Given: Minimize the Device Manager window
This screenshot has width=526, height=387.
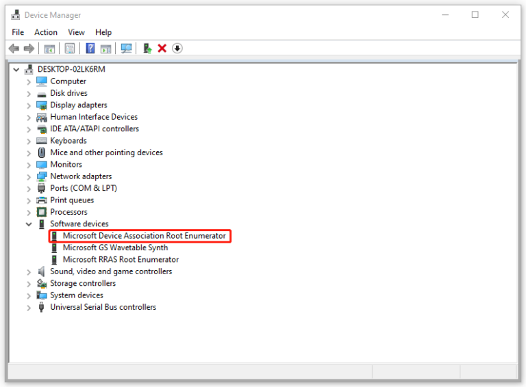Looking at the screenshot, I should [x=445, y=15].
